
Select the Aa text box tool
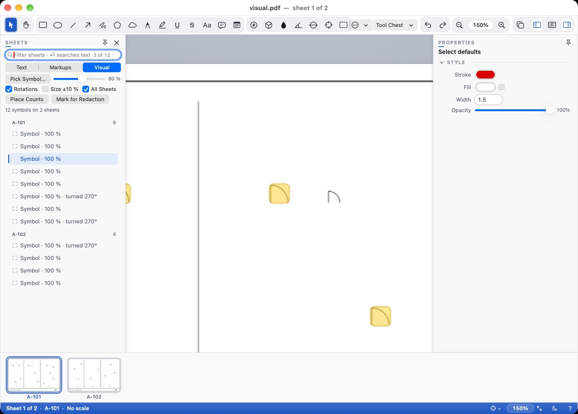pos(207,25)
